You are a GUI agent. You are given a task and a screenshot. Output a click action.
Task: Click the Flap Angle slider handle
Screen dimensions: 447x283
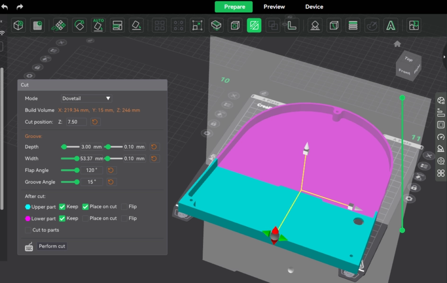77,170
